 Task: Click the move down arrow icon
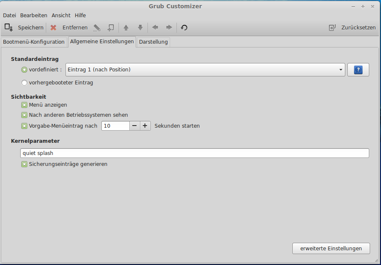(140, 28)
